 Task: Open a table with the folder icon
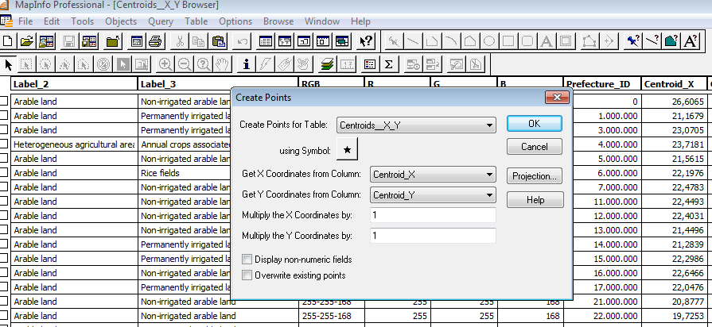(x=27, y=41)
